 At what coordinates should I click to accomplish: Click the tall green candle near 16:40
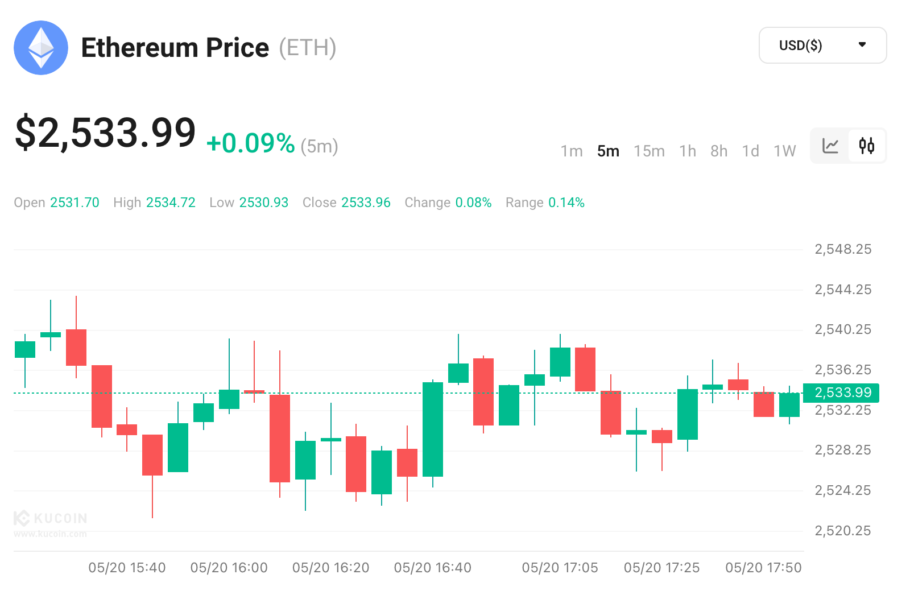pyautogui.click(x=433, y=429)
